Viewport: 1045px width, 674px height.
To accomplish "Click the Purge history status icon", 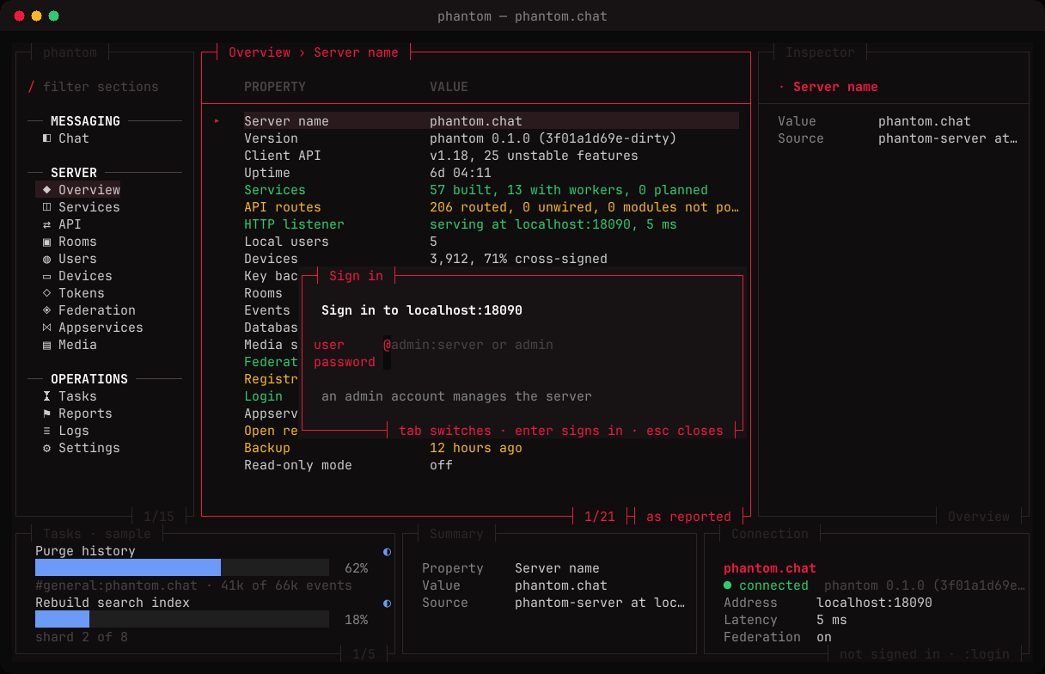I will coord(387,551).
